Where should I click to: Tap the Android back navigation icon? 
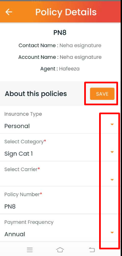[91, 250]
